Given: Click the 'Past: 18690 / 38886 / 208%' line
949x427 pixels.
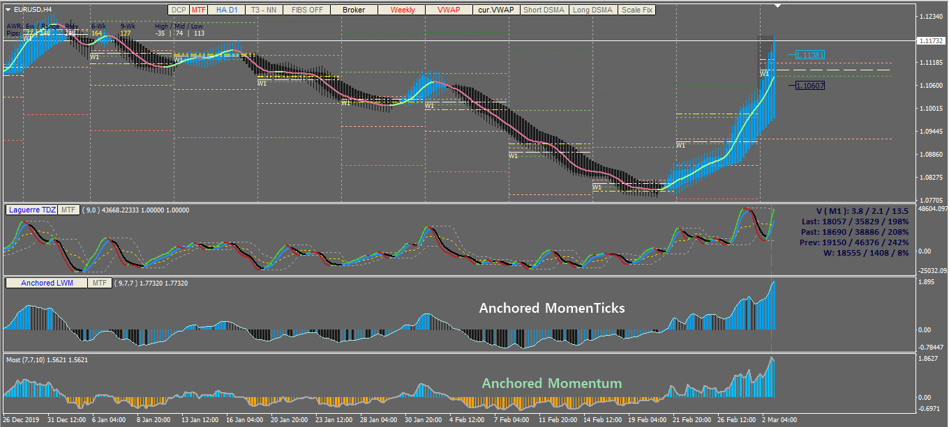Looking at the screenshot, I should click(x=855, y=232).
